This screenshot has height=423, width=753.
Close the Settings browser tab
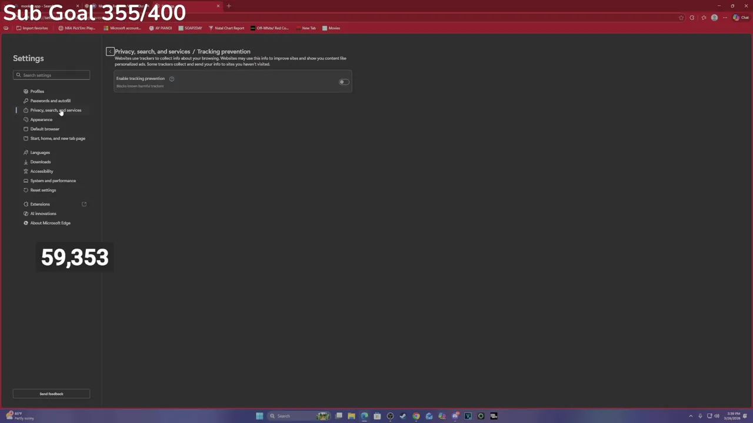[218, 6]
